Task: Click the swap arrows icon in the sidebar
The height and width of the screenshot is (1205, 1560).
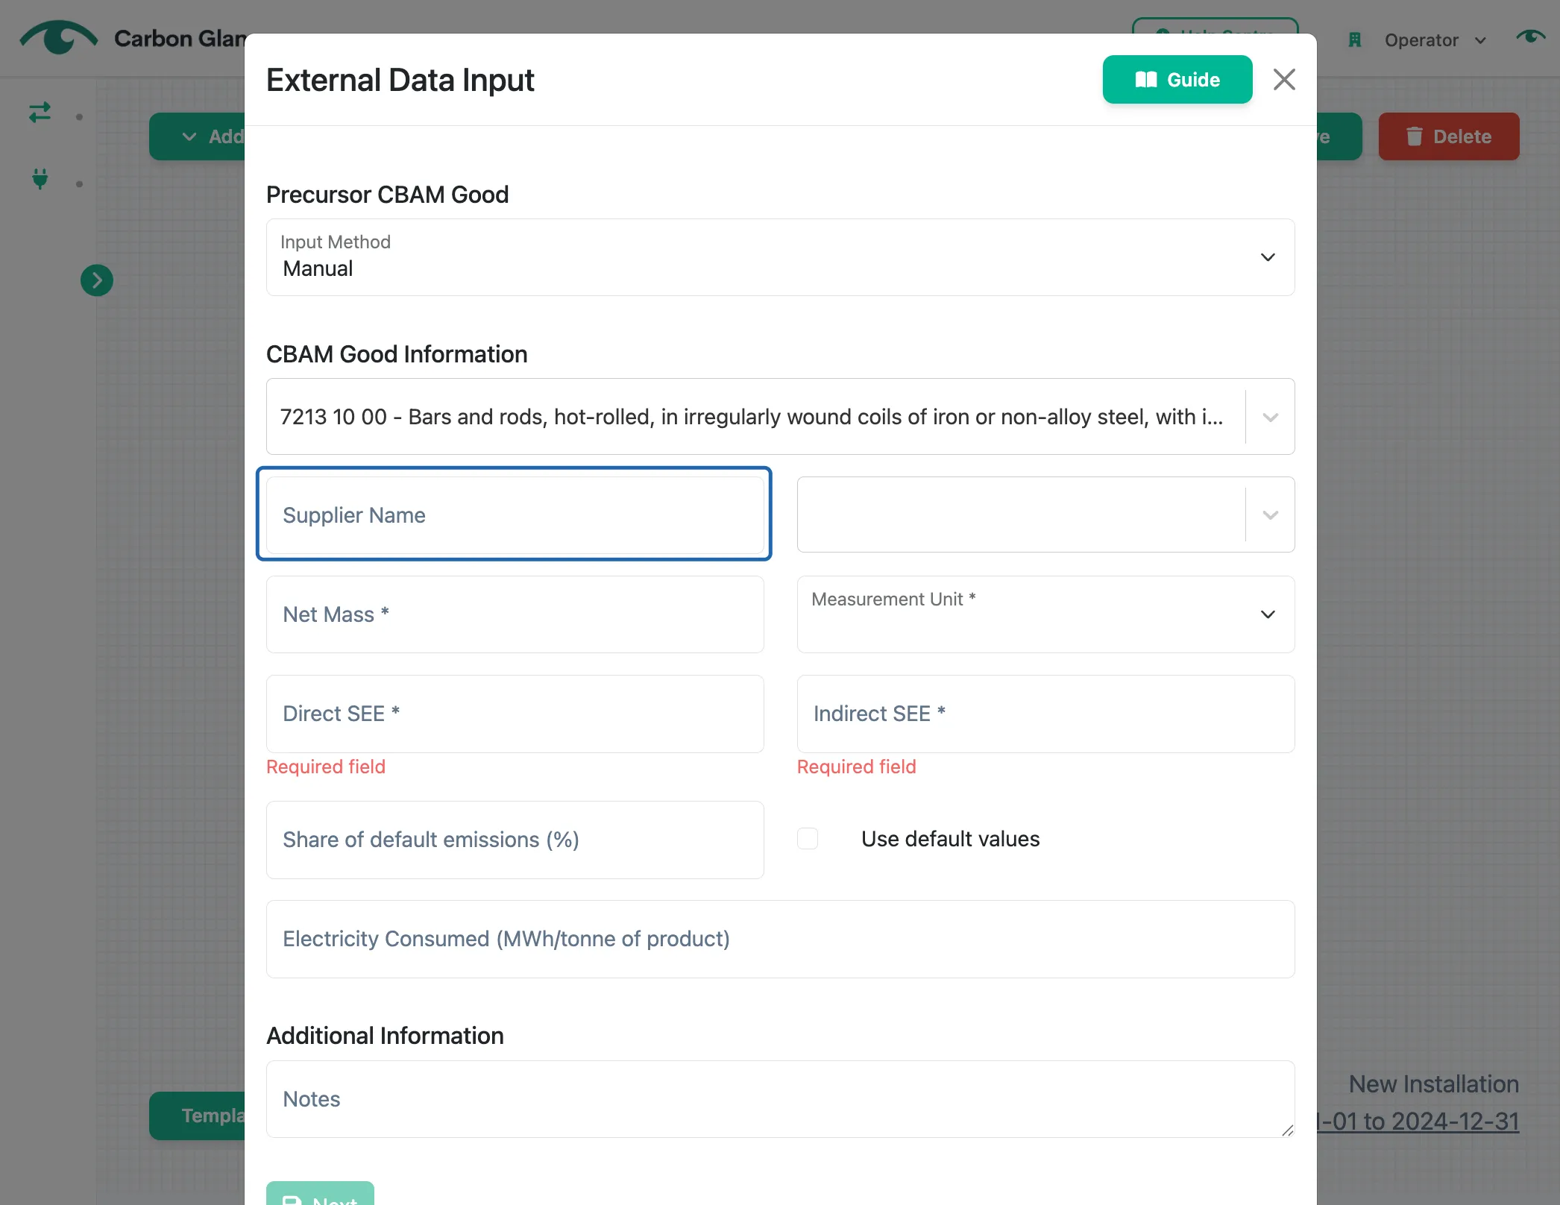Action: click(40, 113)
